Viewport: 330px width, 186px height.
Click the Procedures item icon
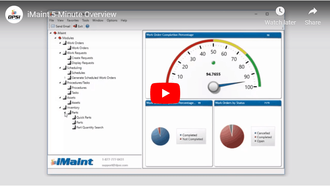(69, 88)
